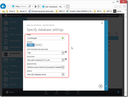Select the SQL Databases DB icon

pos(6,54)
